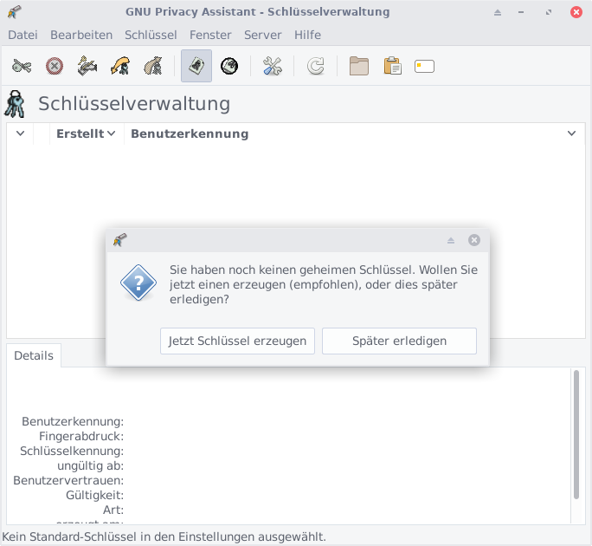The width and height of the screenshot is (592, 546).
Task: Click the export keys toolbar icon
Action: click(153, 66)
